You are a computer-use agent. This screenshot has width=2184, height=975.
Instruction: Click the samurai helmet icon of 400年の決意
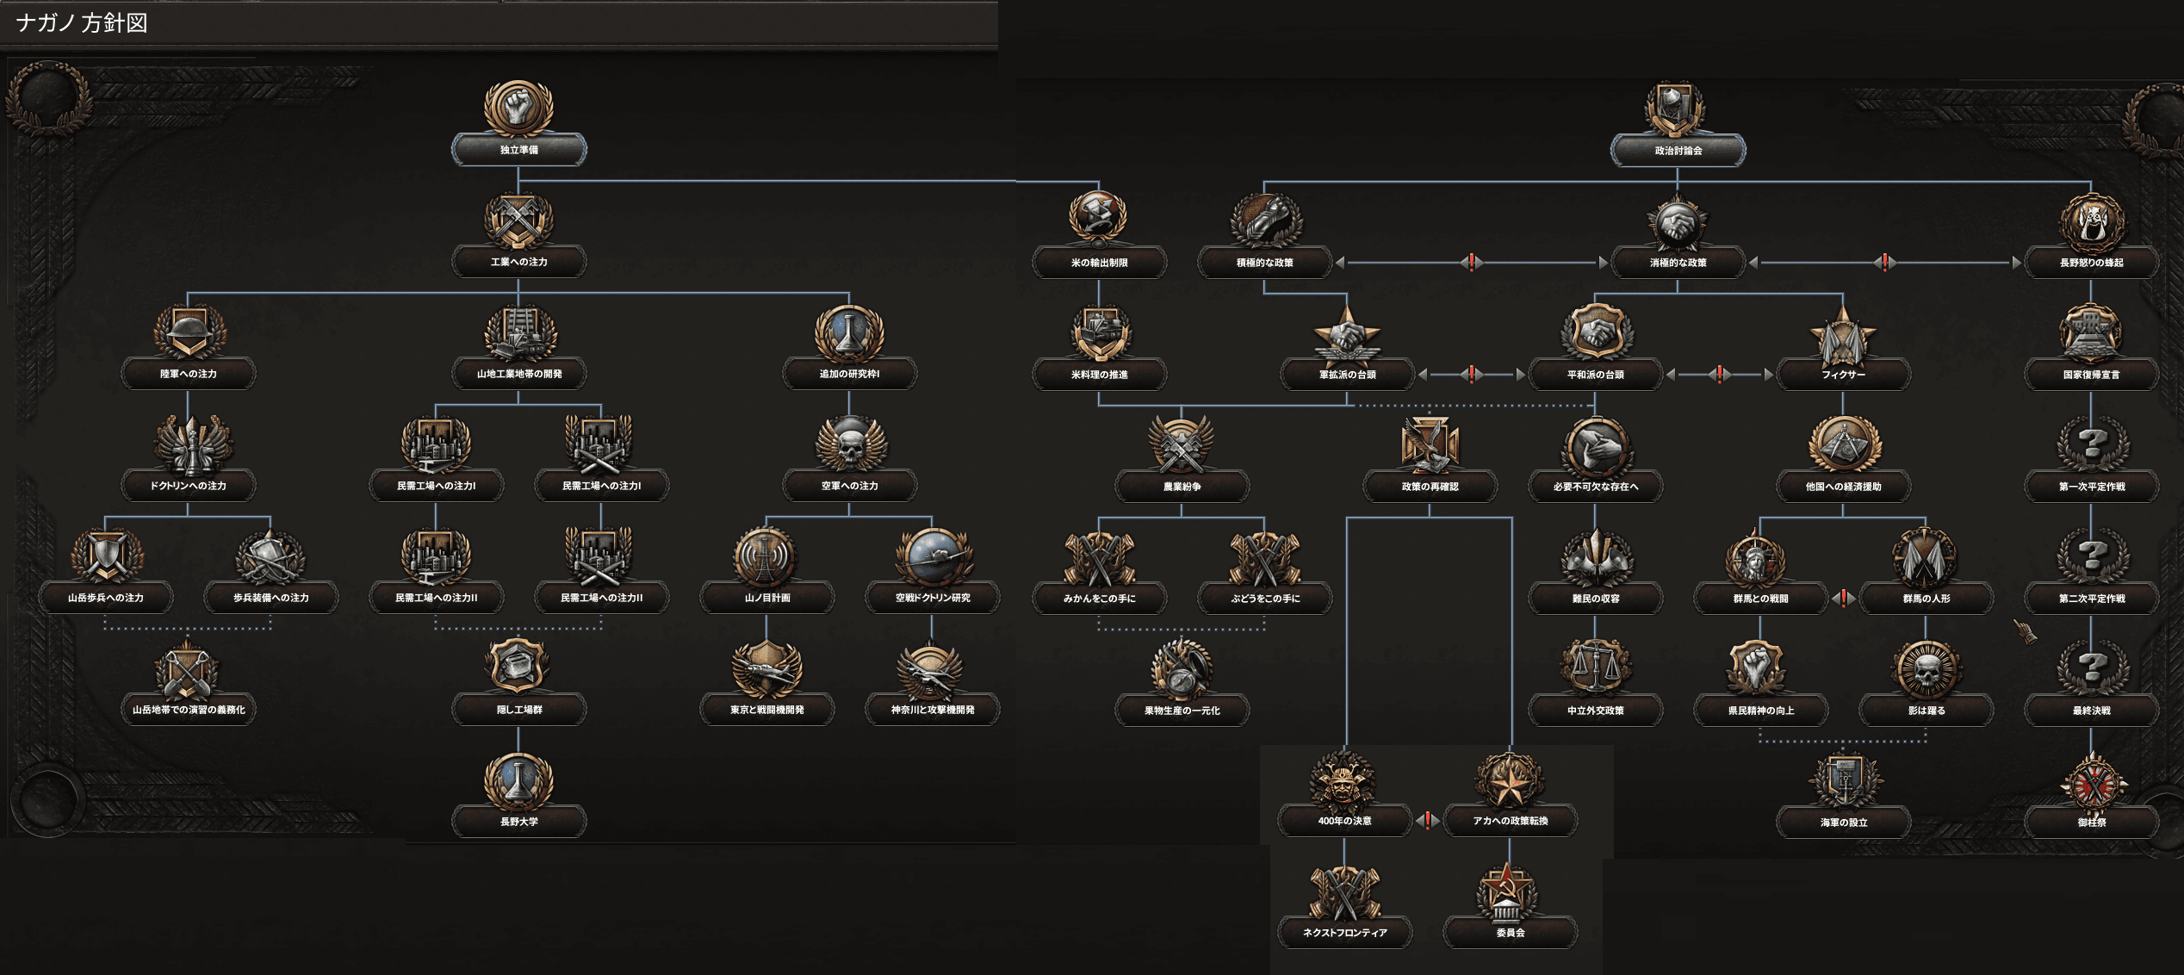pos(1344,779)
